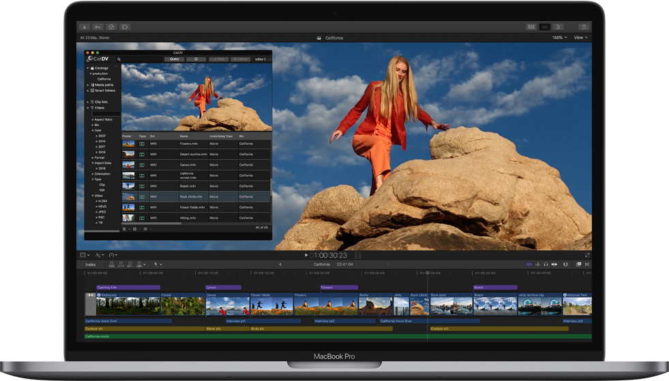Click the extensions tag icon in toolbar

point(125,27)
